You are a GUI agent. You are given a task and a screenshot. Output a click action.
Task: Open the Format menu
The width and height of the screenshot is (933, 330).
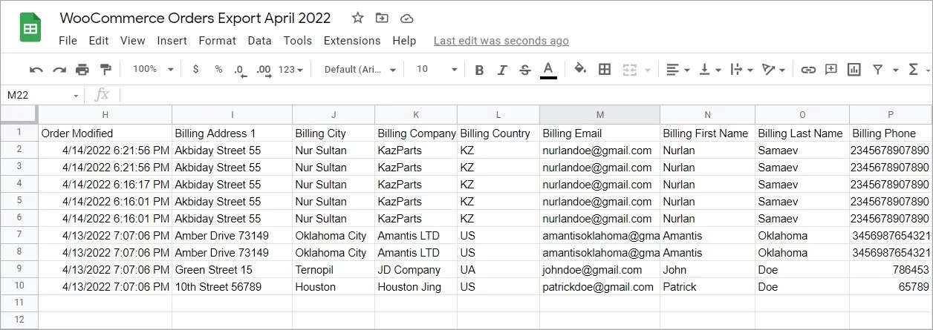(217, 41)
